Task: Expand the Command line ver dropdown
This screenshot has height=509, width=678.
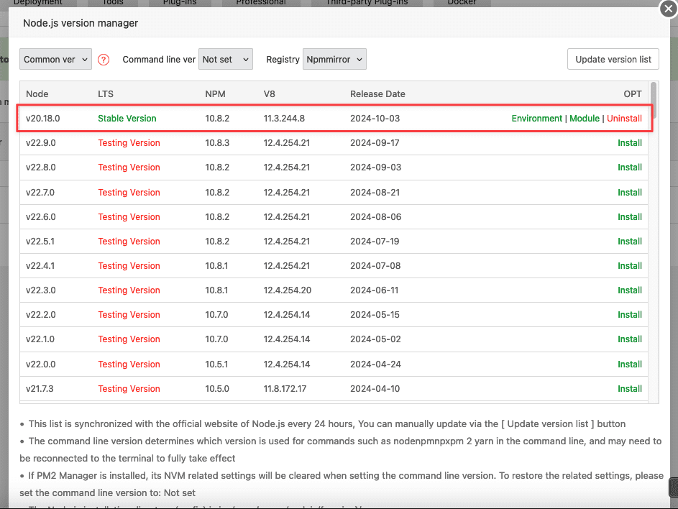Action: [226, 60]
